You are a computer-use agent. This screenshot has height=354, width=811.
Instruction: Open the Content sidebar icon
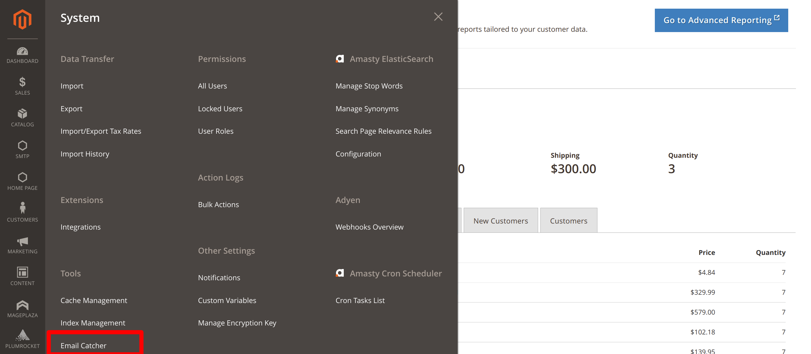(22, 276)
